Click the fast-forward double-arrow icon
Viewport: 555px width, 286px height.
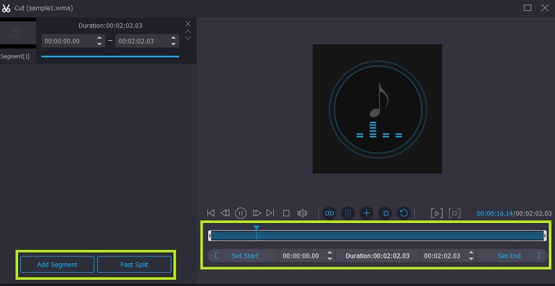(257, 213)
